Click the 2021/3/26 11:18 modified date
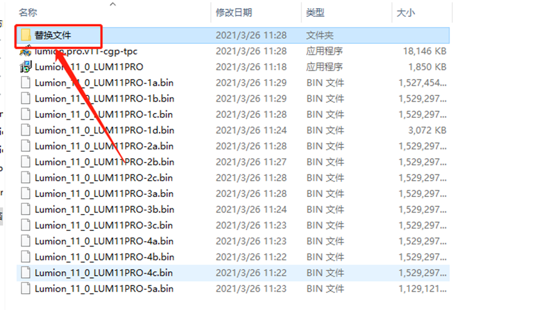The width and height of the screenshot is (544, 310). point(251,67)
